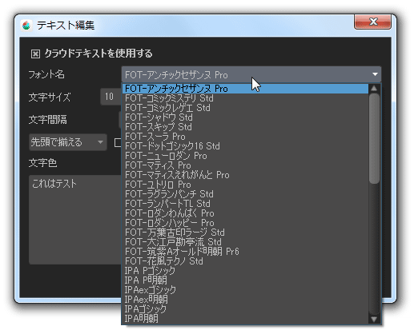Select IPAゴシック font entry
The width and height of the screenshot is (414, 334).
tap(245, 309)
